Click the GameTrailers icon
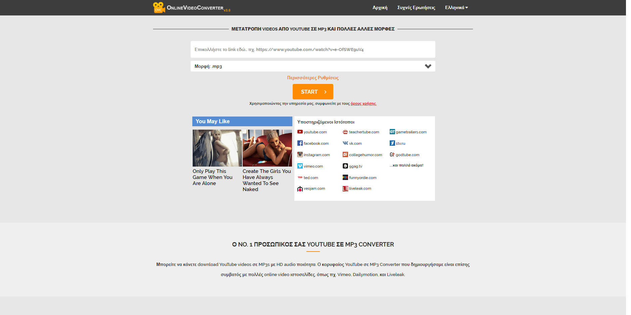 point(392,132)
